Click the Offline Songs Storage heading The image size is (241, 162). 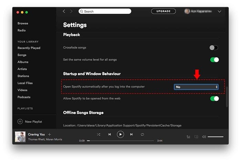[83, 113]
